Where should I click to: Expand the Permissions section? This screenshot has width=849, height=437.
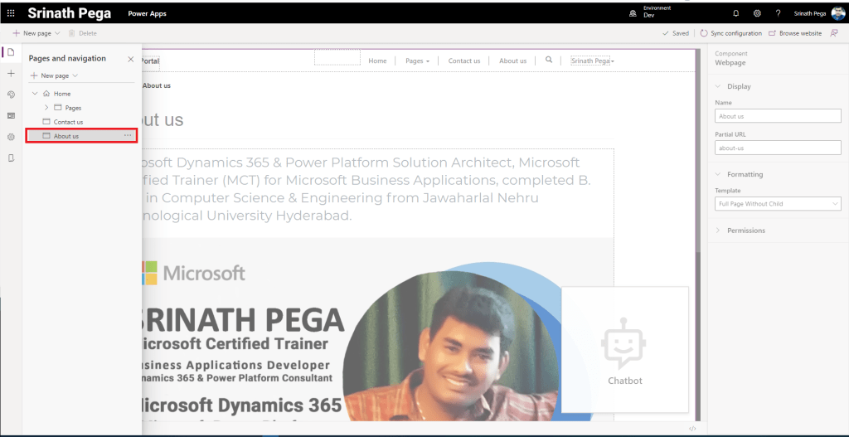tap(719, 231)
